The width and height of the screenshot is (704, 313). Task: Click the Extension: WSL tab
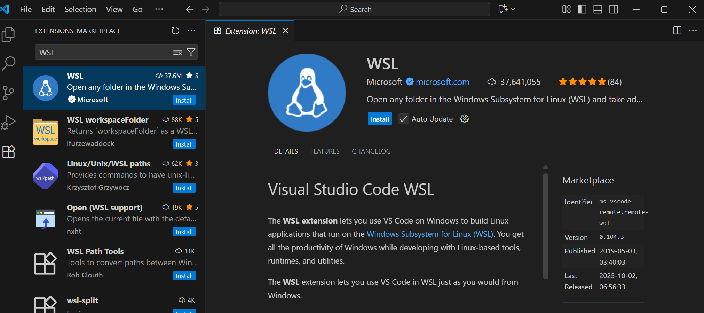pyautogui.click(x=250, y=31)
